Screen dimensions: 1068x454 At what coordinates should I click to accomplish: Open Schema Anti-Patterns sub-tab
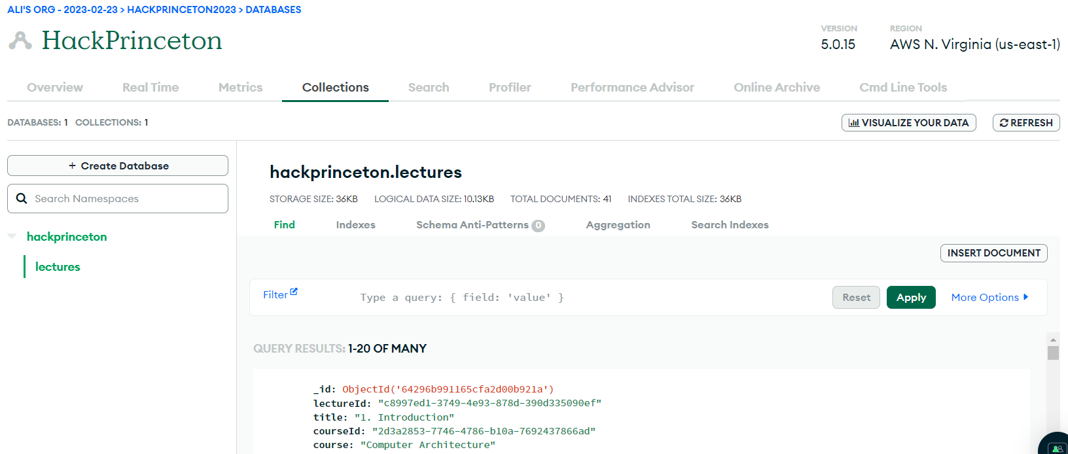coord(480,224)
